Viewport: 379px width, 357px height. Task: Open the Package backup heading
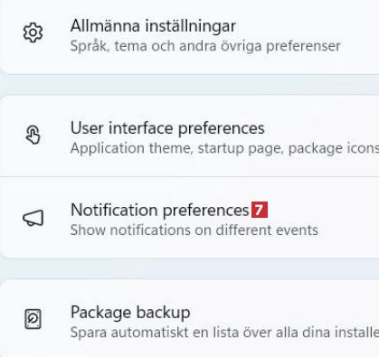[x=130, y=313]
